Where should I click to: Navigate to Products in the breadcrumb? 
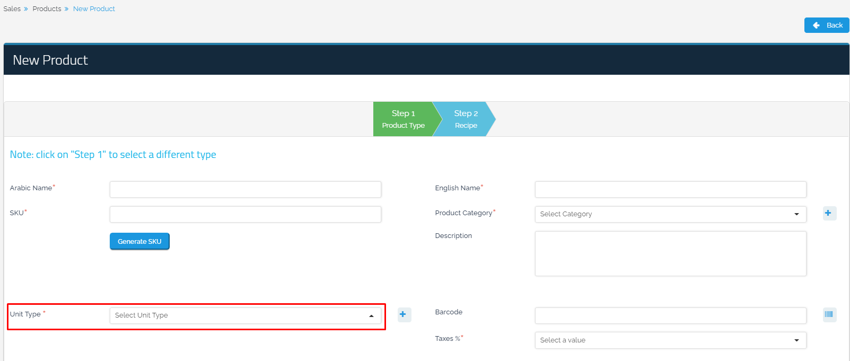pyautogui.click(x=47, y=9)
